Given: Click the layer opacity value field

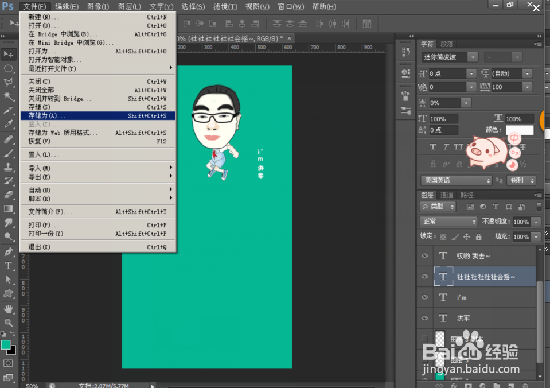Looking at the screenshot, I should [x=521, y=222].
